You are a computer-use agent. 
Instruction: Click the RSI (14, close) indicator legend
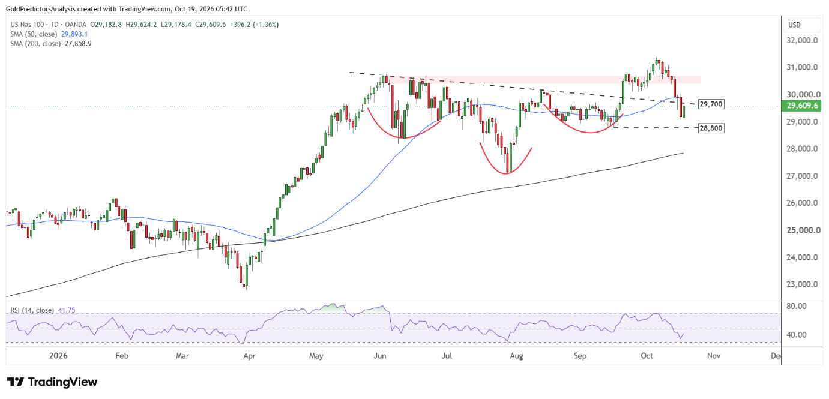click(32, 310)
